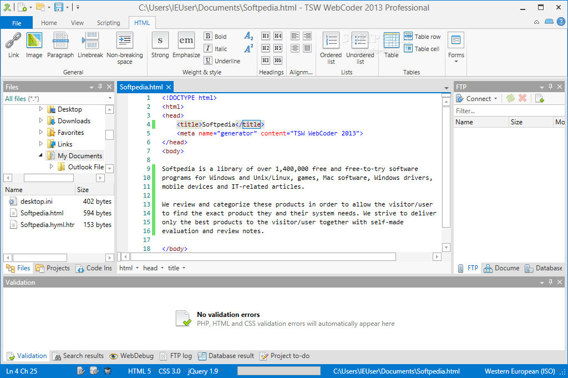Insert a Paragraph tag
The image size is (568, 378).
coord(60,45)
